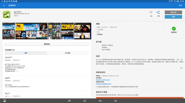
Task: Tap the YouTube notification icon in status bar
Action: point(16,1)
